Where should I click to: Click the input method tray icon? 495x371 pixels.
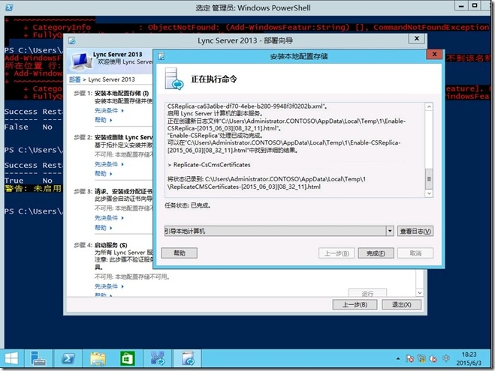[x=445, y=358]
